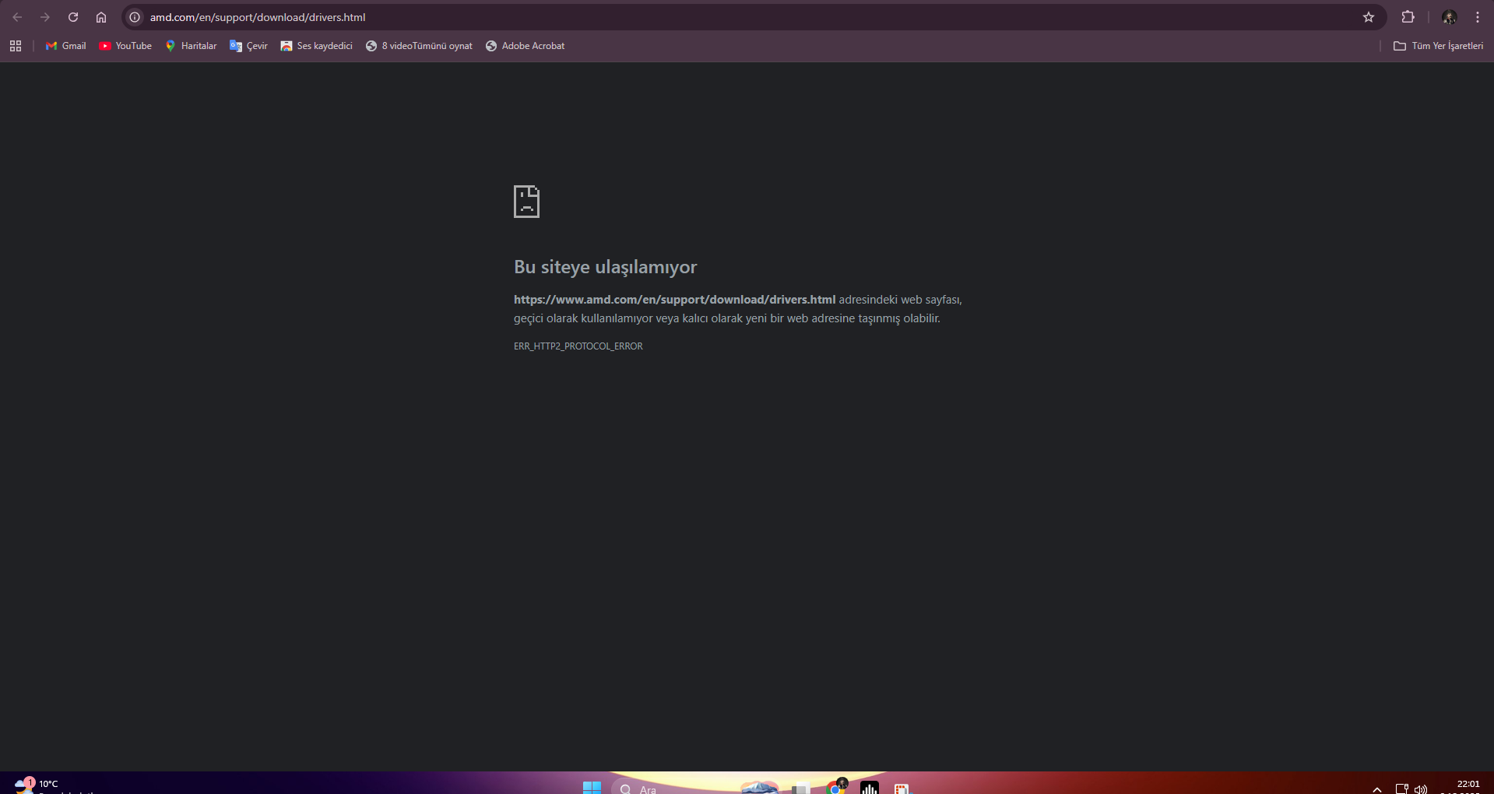Click the sad page error icon
The height and width of the screenshot is (794, 1494).
tap(526, 202)
